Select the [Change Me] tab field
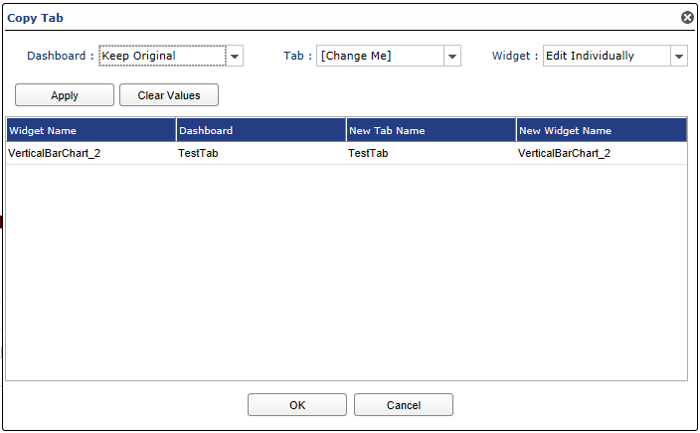The height and width of the screenshot is (433, 700). click(381, 56)
